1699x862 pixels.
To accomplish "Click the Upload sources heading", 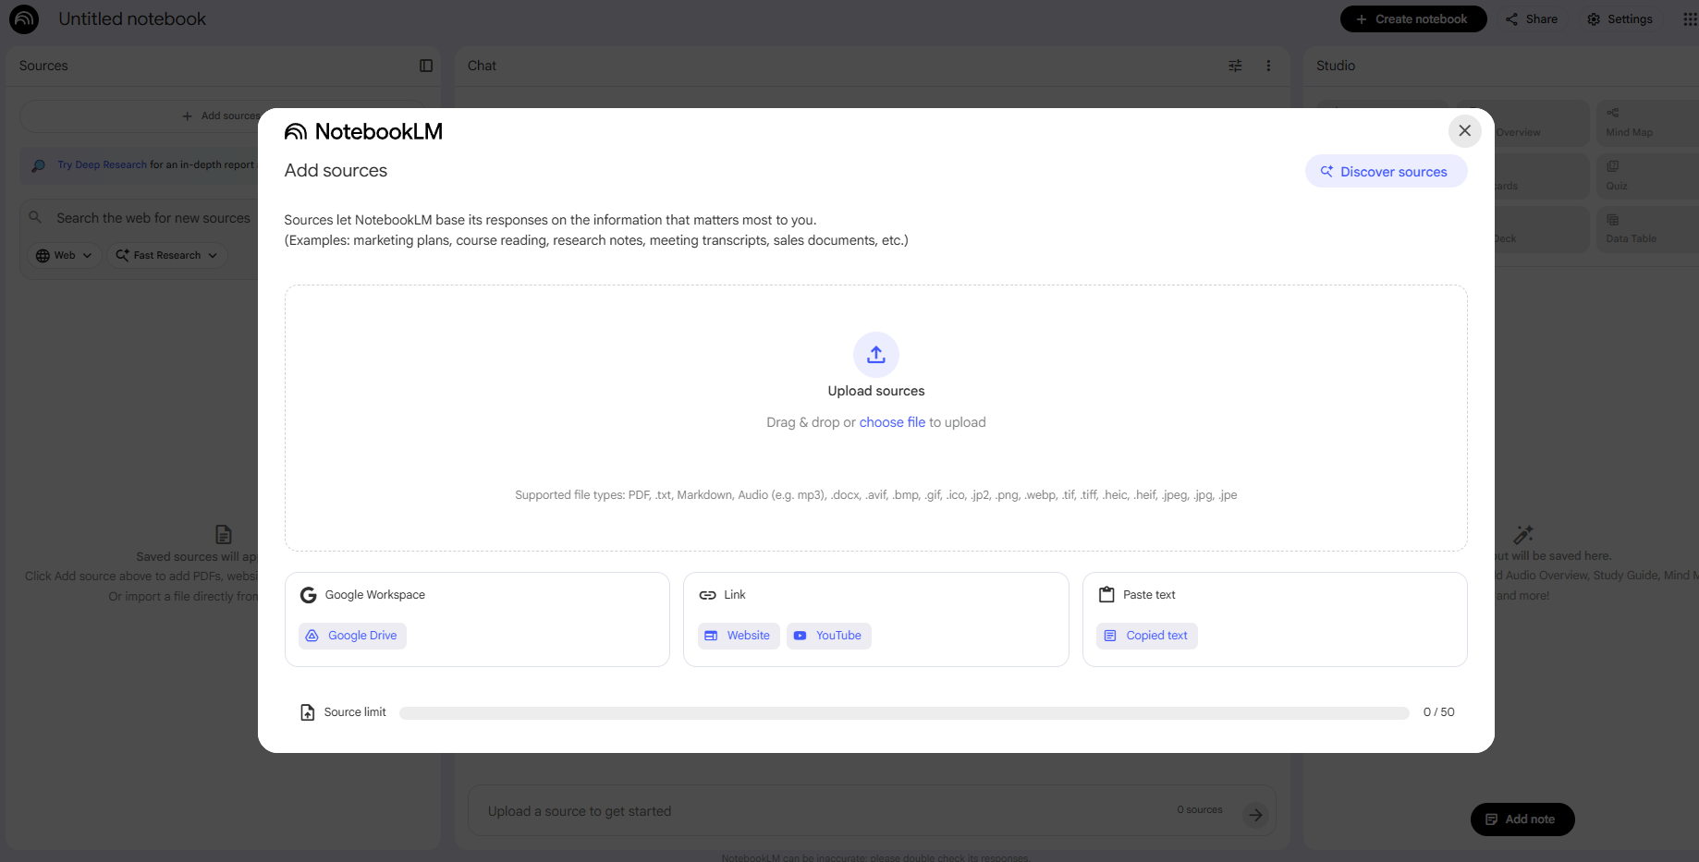I will 876,392.
